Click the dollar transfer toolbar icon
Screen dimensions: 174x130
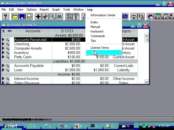pyautogui.click(x=141, y=17)
